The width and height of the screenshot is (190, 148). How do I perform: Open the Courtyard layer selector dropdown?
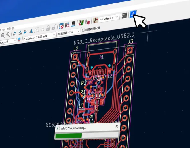tap(7, 42)
